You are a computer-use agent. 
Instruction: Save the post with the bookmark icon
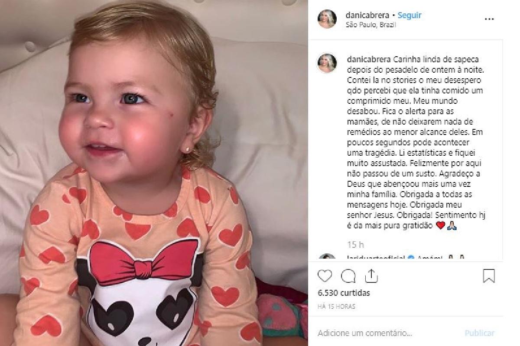489,276
